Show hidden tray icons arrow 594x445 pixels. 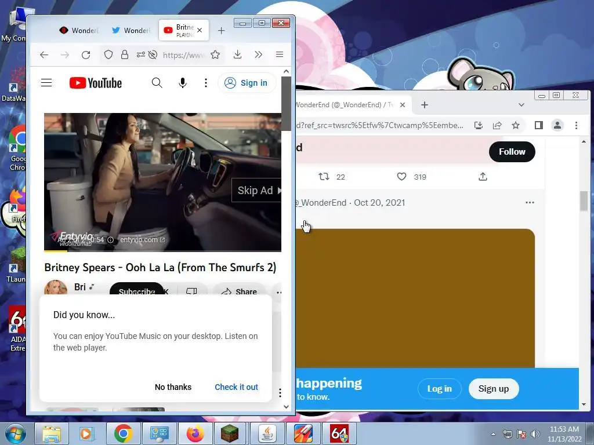(x=493, y=435)
